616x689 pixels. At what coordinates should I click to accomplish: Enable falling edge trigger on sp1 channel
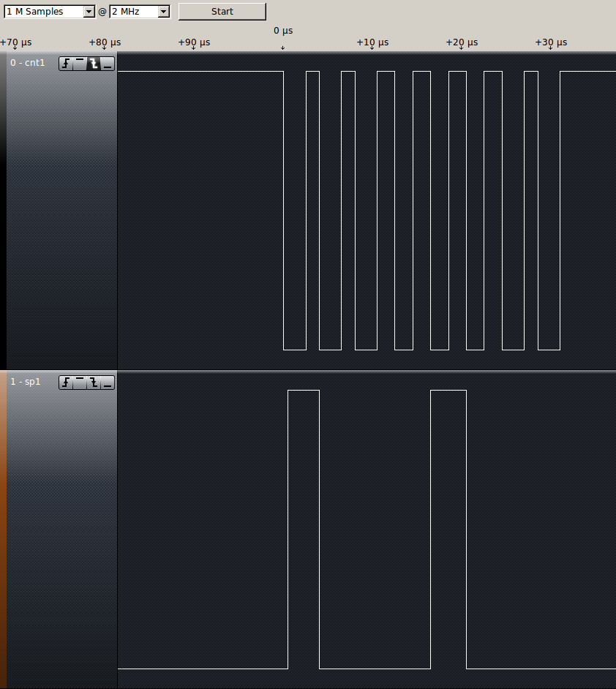click(x=94, y=383)
